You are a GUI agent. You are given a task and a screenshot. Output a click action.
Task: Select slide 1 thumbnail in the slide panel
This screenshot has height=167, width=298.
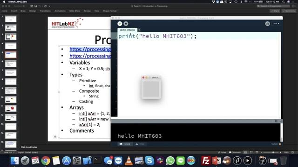point(11,19)
